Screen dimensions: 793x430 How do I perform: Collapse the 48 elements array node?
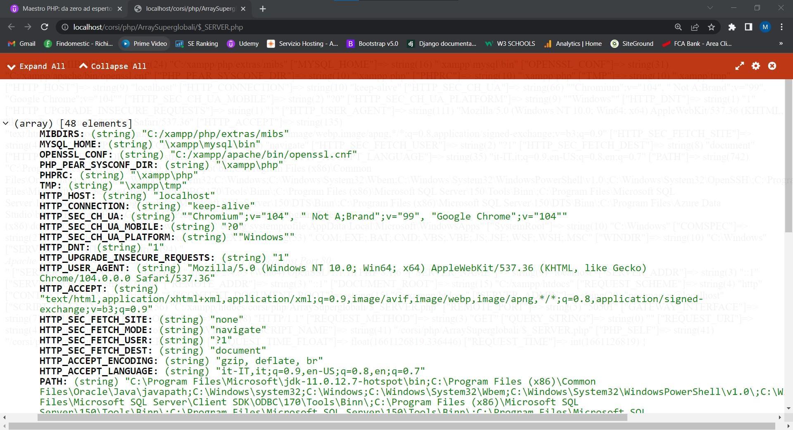coord(6,123)
